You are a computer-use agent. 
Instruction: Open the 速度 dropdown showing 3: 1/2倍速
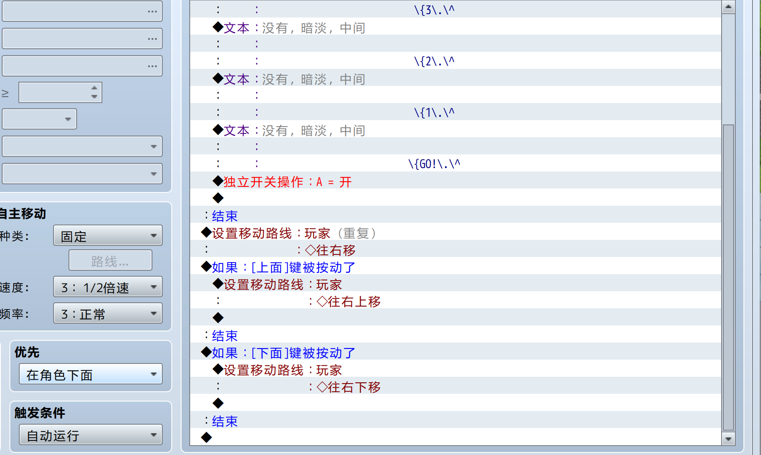pyautogui.click(x=107, y=287)
